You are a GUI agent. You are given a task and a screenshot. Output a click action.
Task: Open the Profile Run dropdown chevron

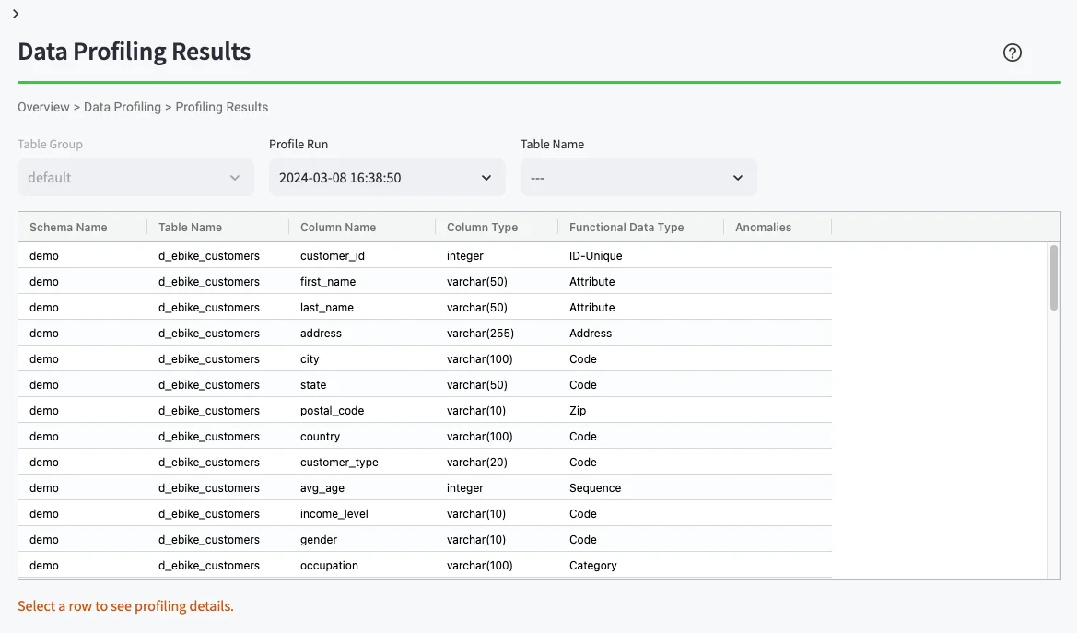[486, 177]
